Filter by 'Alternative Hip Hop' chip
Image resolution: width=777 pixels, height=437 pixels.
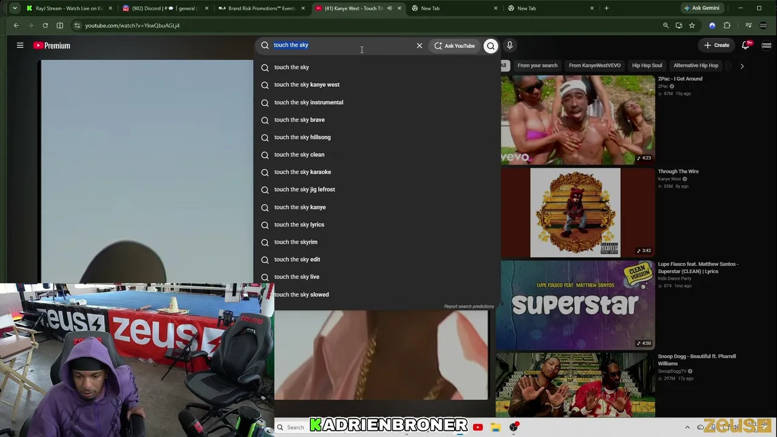coord(696,66)
